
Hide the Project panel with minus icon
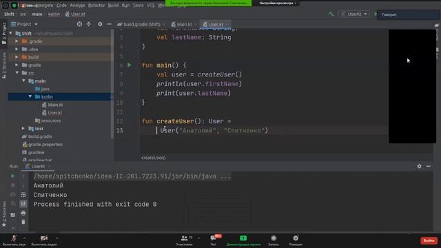109,24
